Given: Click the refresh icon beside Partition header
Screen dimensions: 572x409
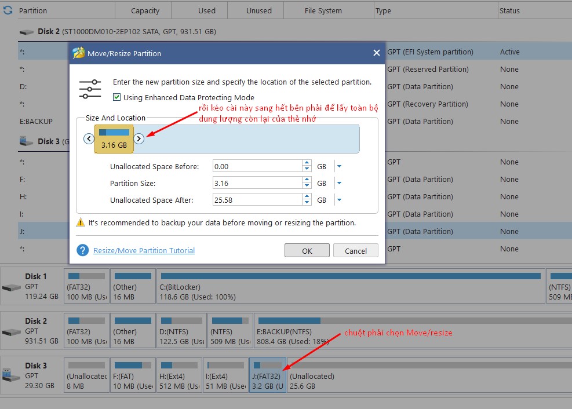Looking at the screenshot, I should tap(8, 10).
